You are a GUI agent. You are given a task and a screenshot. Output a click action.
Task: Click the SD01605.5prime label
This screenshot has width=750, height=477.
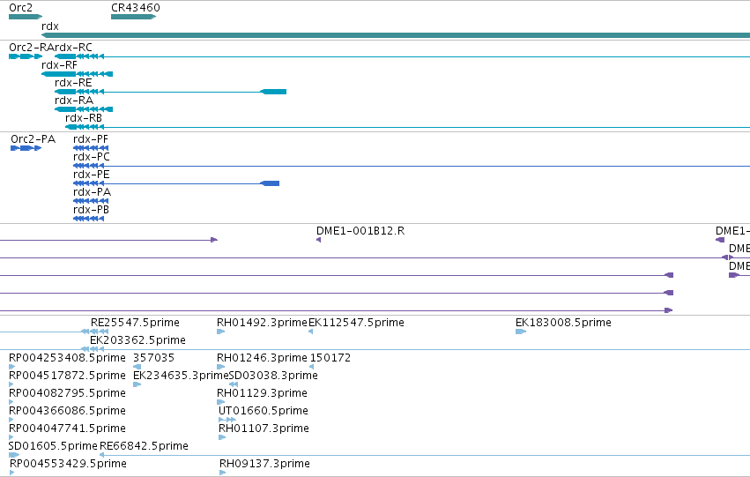coord(53,447)
